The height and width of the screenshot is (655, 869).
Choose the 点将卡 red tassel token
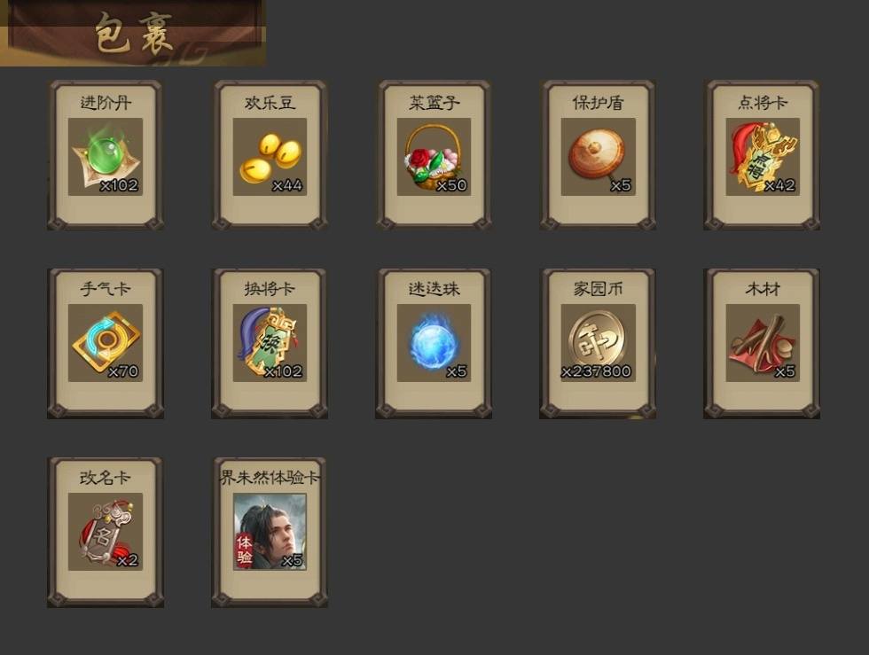[x=763, y=157]
